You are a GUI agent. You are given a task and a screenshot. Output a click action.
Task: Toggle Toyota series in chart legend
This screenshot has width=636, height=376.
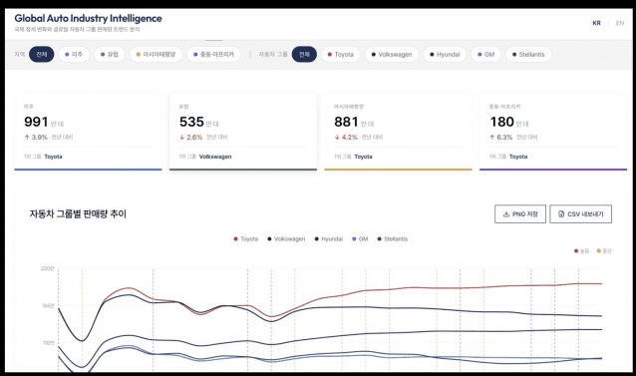click(x=246, y=239)
